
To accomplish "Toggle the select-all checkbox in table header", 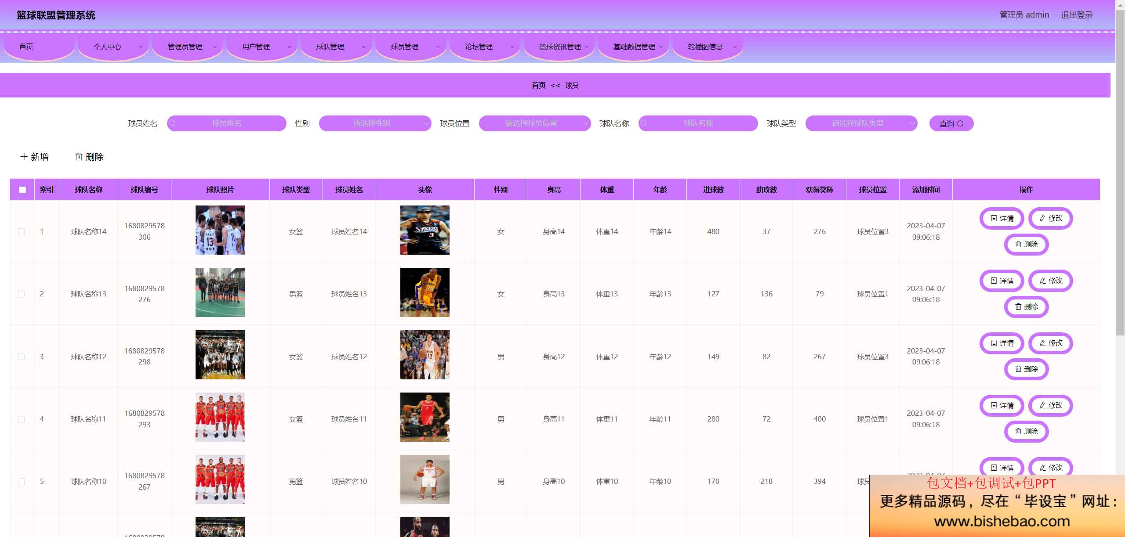I will pos(22,190).
